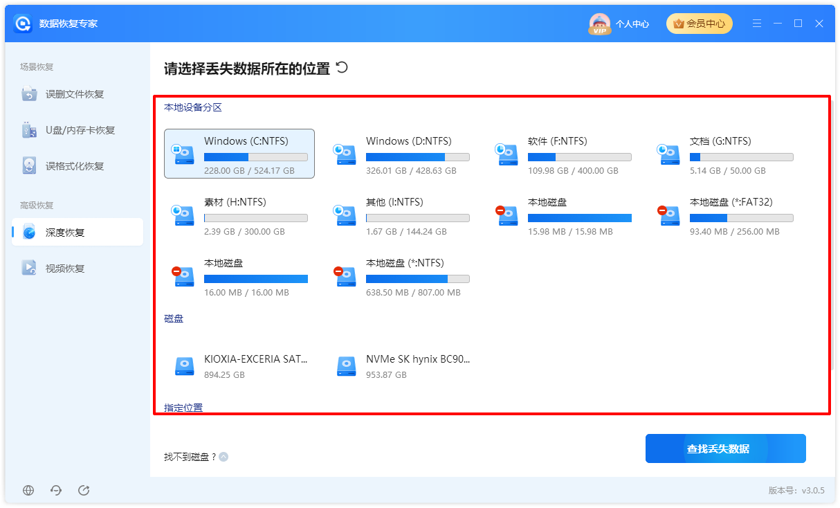Pick the 其他 (I:NTFS) drive icon
840x508 pixels.
point(345,215)
